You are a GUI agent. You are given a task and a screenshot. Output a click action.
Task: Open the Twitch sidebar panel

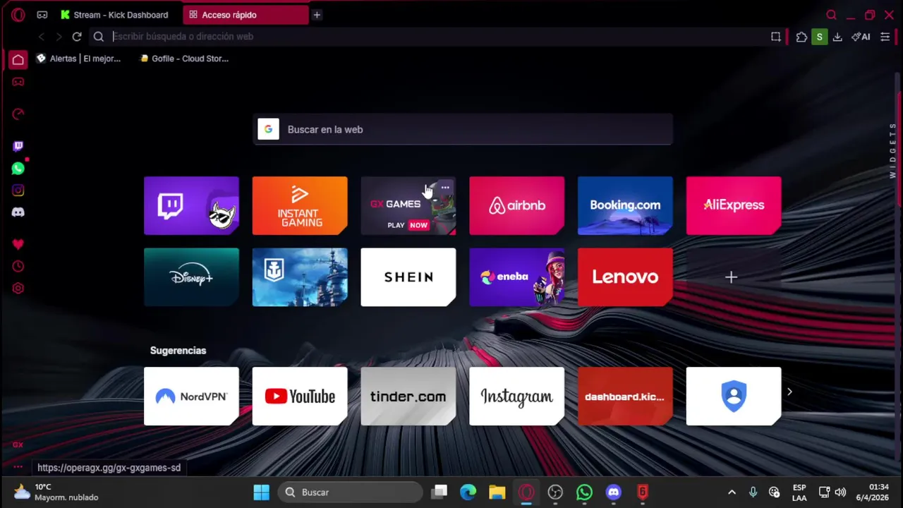coord(18,146)
